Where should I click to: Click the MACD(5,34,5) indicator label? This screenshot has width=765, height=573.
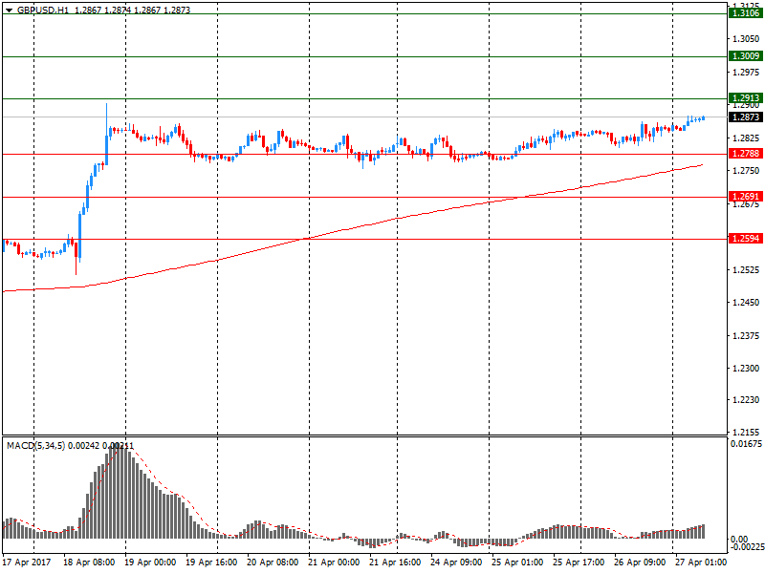[35, 446]
